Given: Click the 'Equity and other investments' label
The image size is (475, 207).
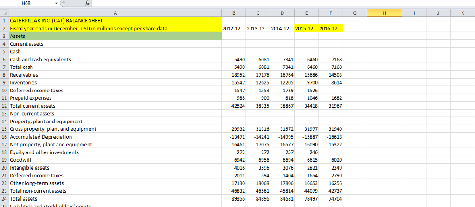Looking at the screenshot, I should tap(44, 152).
